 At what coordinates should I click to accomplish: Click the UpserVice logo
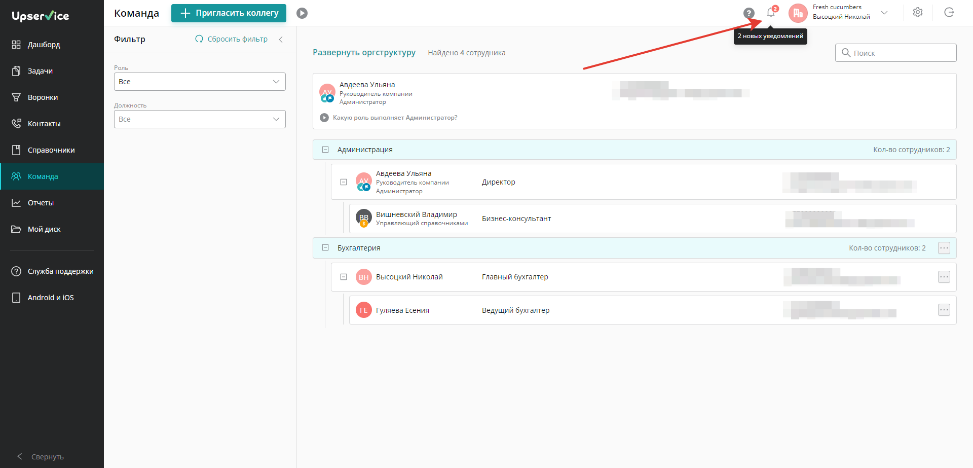coord(41,16)
